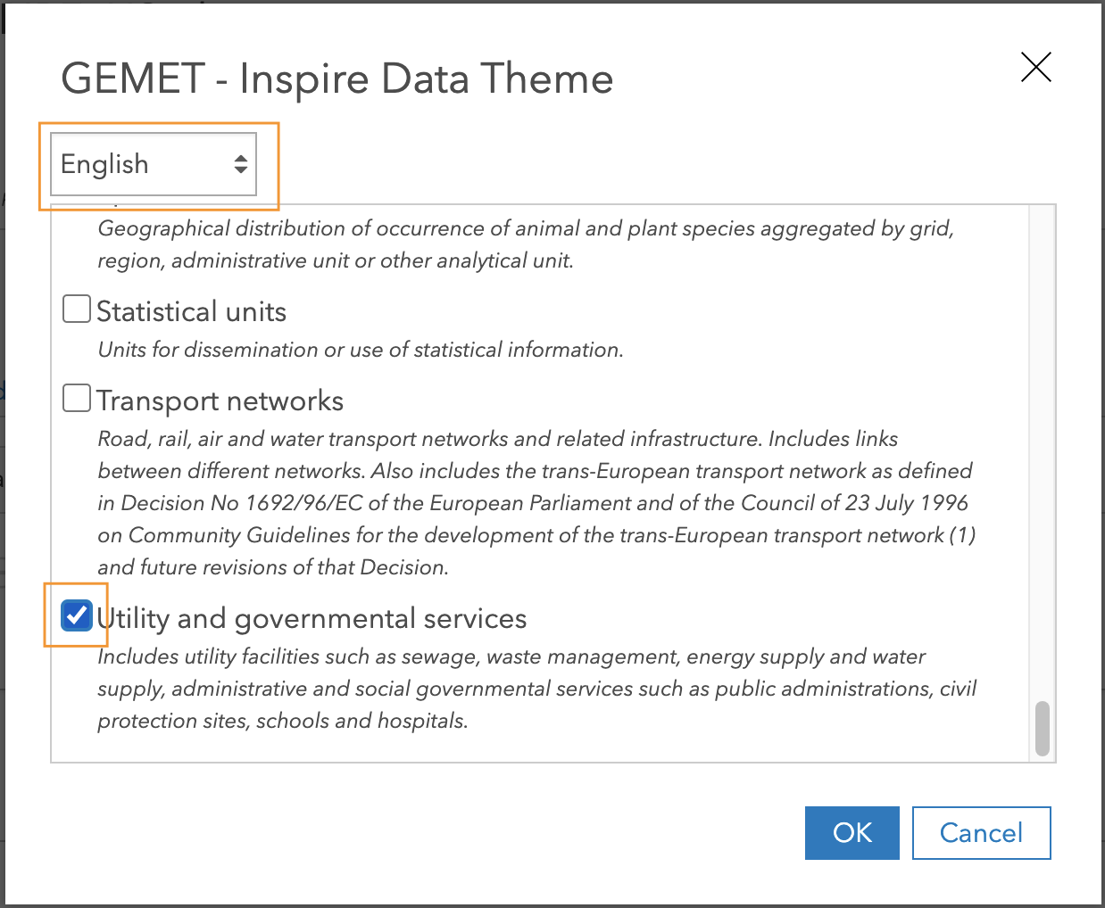This screenshot has height=908, width=1105.
Task: Click the X to close the dialog
Action: (1034, 67)
